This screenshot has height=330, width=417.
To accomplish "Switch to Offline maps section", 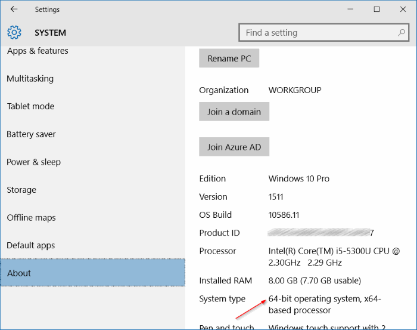I will [x=31, y=217].
